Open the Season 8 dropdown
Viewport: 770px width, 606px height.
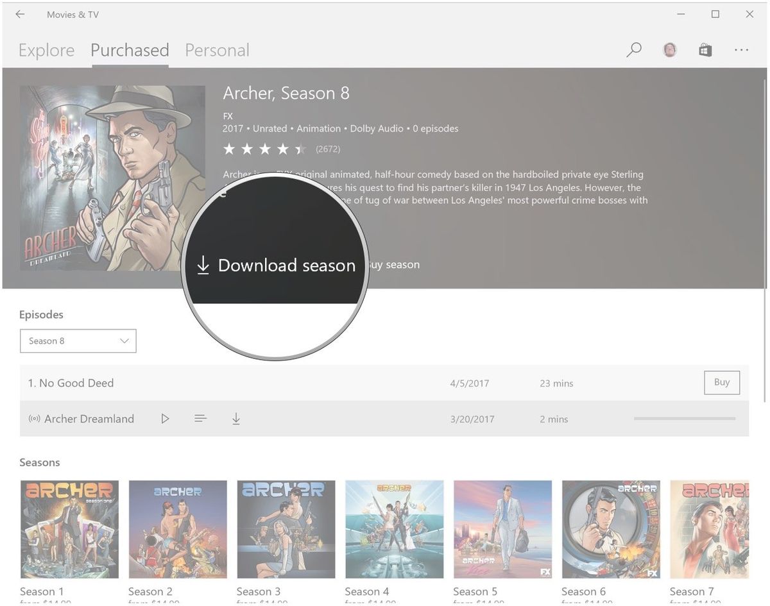tap(78, 341)
